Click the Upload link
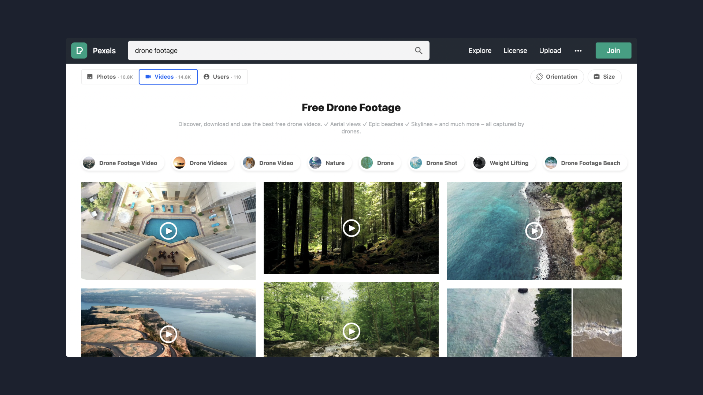 coord(550,50)
